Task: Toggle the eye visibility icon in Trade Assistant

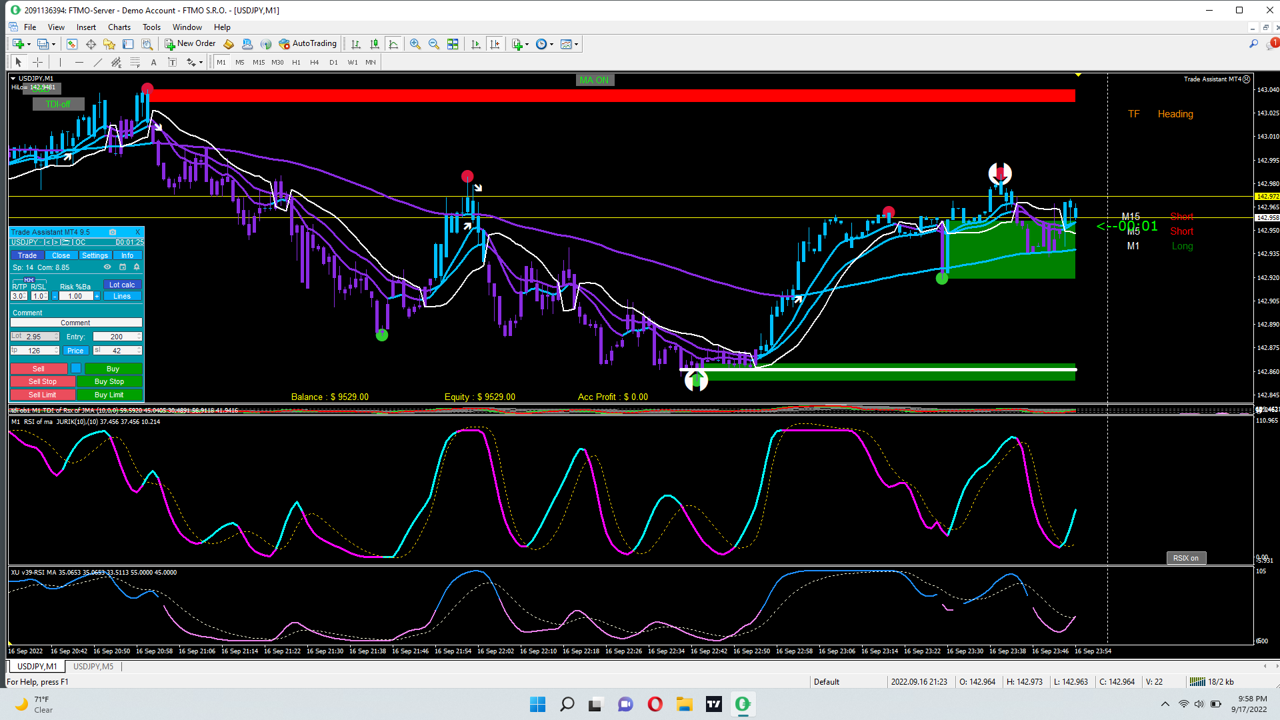Action: 107,267
